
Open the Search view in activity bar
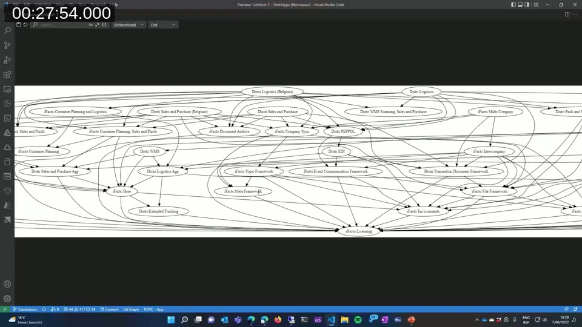7,31
